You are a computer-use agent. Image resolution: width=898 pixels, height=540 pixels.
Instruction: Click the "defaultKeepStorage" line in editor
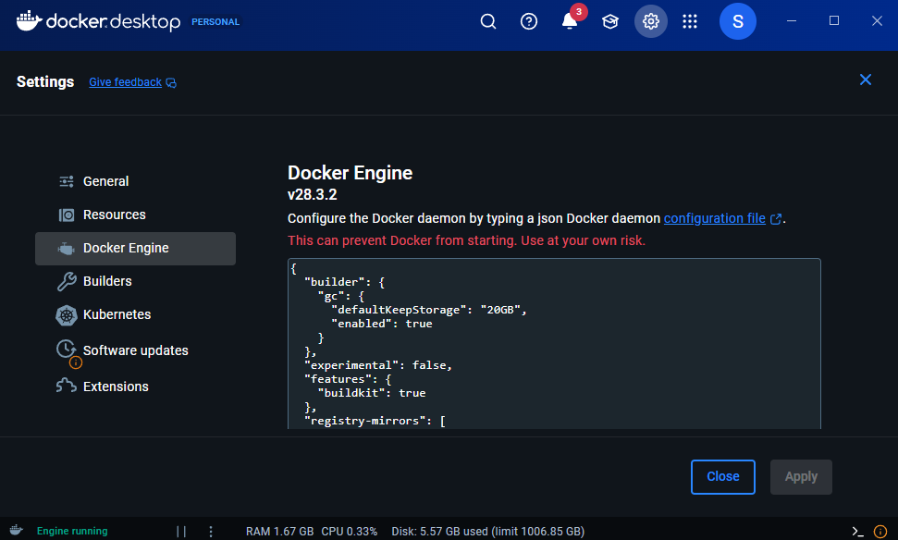[x=428, y=310]
